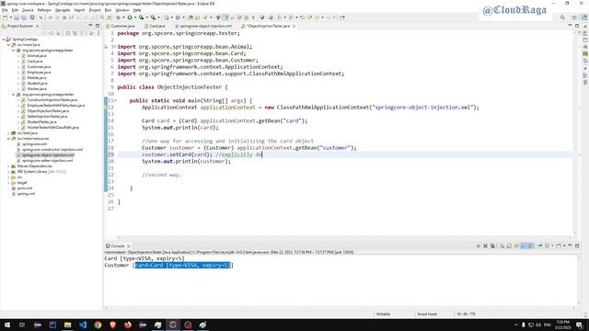The width and height of the screenshot is (589, 331).
Task: Expand Maven Dependencies node
Action: pyautogui.click(x=8, y=165)
